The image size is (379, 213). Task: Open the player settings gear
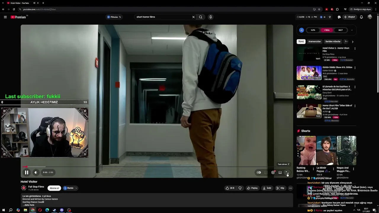point(273,172)
